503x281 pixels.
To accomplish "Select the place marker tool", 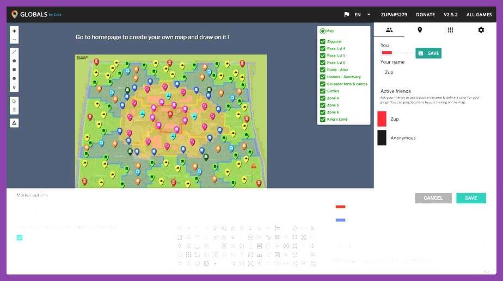I will [14, 87].
